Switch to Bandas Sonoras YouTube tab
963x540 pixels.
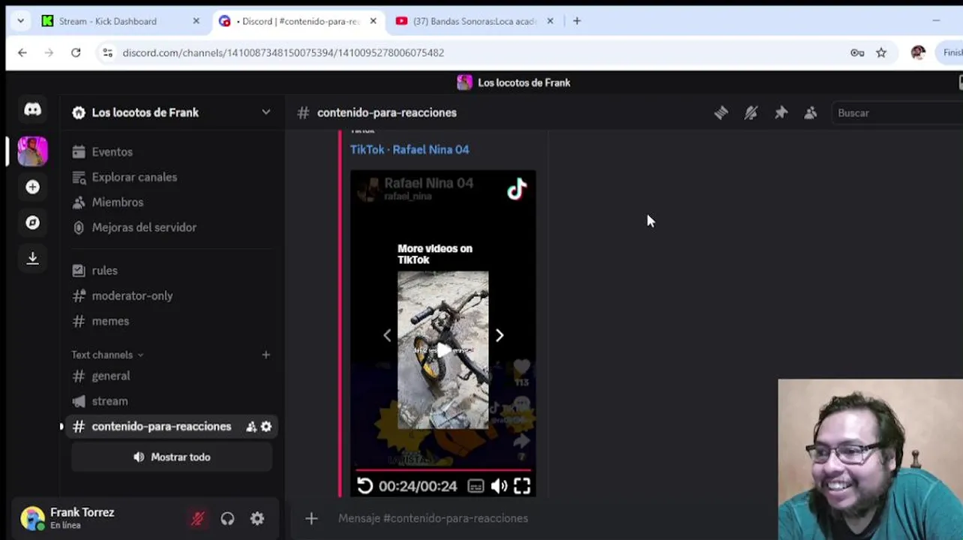475,21
